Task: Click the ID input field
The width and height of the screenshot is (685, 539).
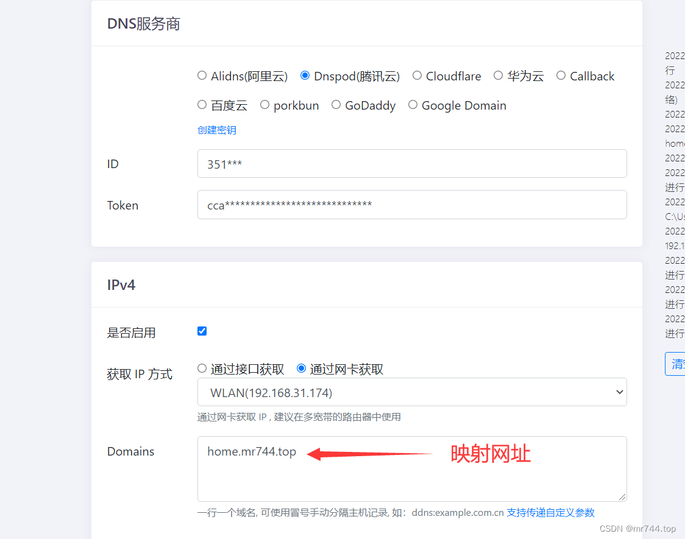Action: click(412, 163)
